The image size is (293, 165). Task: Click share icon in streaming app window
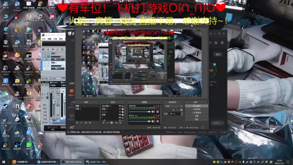coord(222,43)
